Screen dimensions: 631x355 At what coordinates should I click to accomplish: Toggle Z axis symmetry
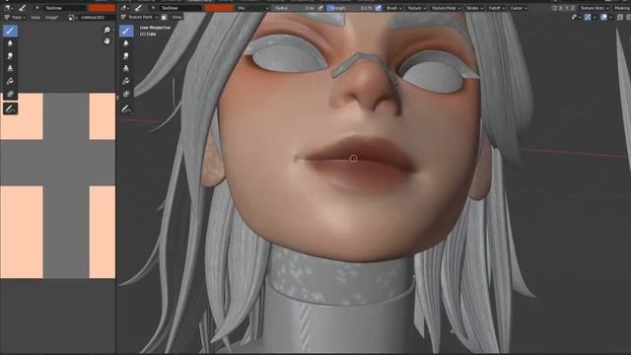(x=573, y=8)
